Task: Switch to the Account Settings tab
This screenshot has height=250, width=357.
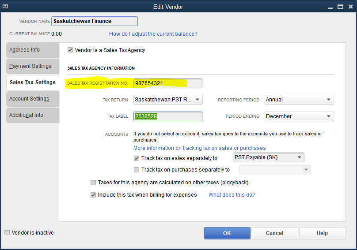Action: pos(33,99)
